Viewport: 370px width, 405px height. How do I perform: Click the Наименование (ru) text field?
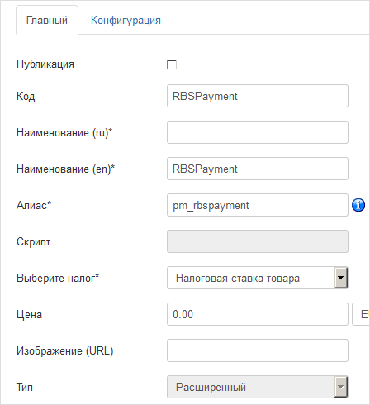point(258,132)
